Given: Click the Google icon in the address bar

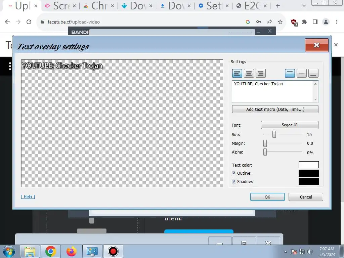Looking at the screenshot, I should [248, 22].
